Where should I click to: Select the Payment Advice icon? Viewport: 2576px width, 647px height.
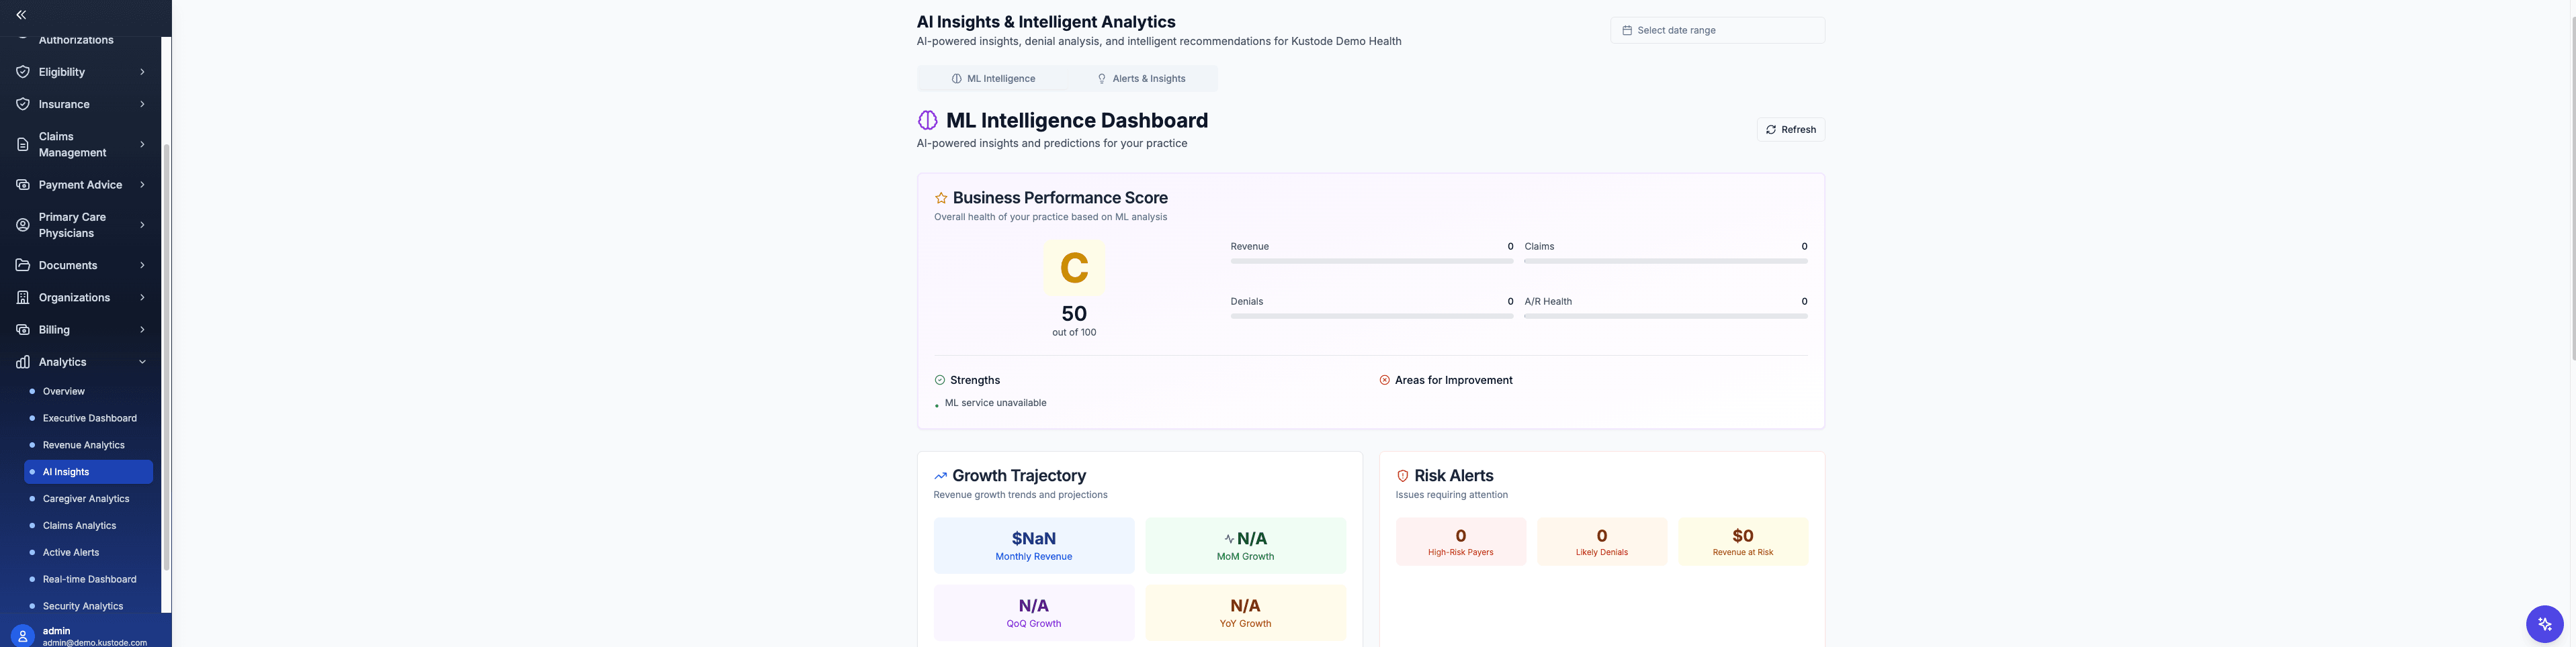pos(22,185)
